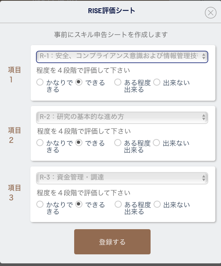
Task: Click the 登録する button
Action: point(112,242)
